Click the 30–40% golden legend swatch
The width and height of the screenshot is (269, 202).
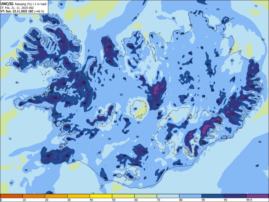[x=79, y=196]
